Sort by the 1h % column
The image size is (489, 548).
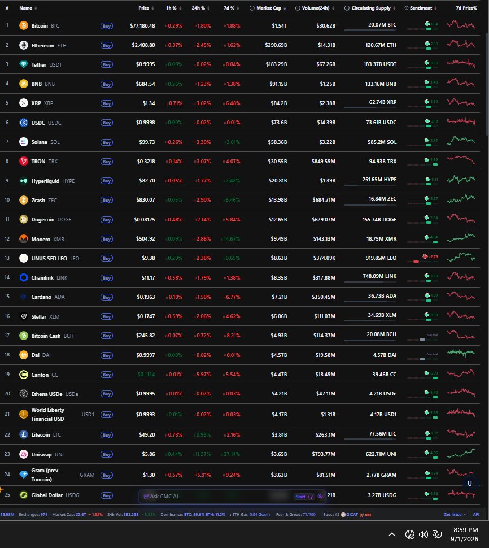[x=173, y=8]
